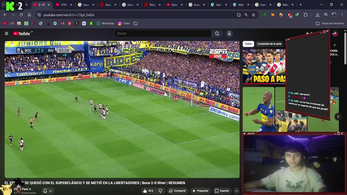Click the Boca-River video player
This screenshot has width=347, height=195.
[x=122, y=109]
